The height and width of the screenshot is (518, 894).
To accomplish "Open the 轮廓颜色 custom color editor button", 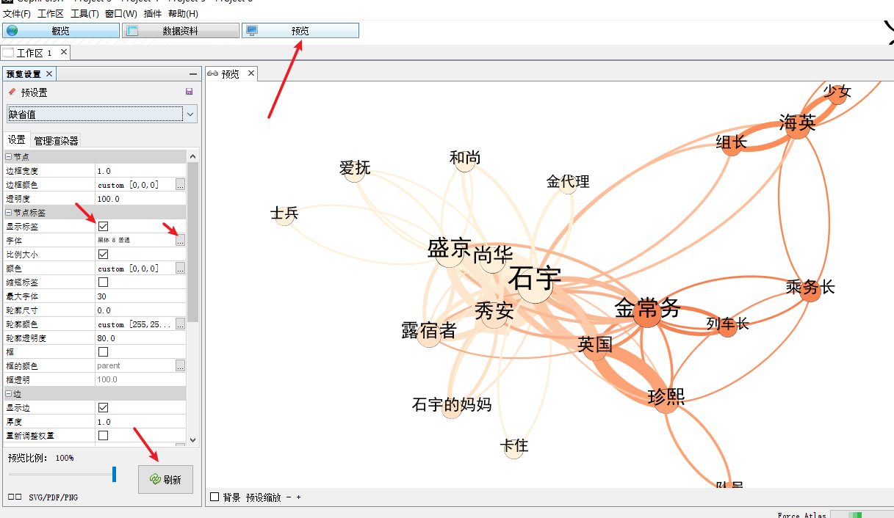I will click(x=180, y=324).
